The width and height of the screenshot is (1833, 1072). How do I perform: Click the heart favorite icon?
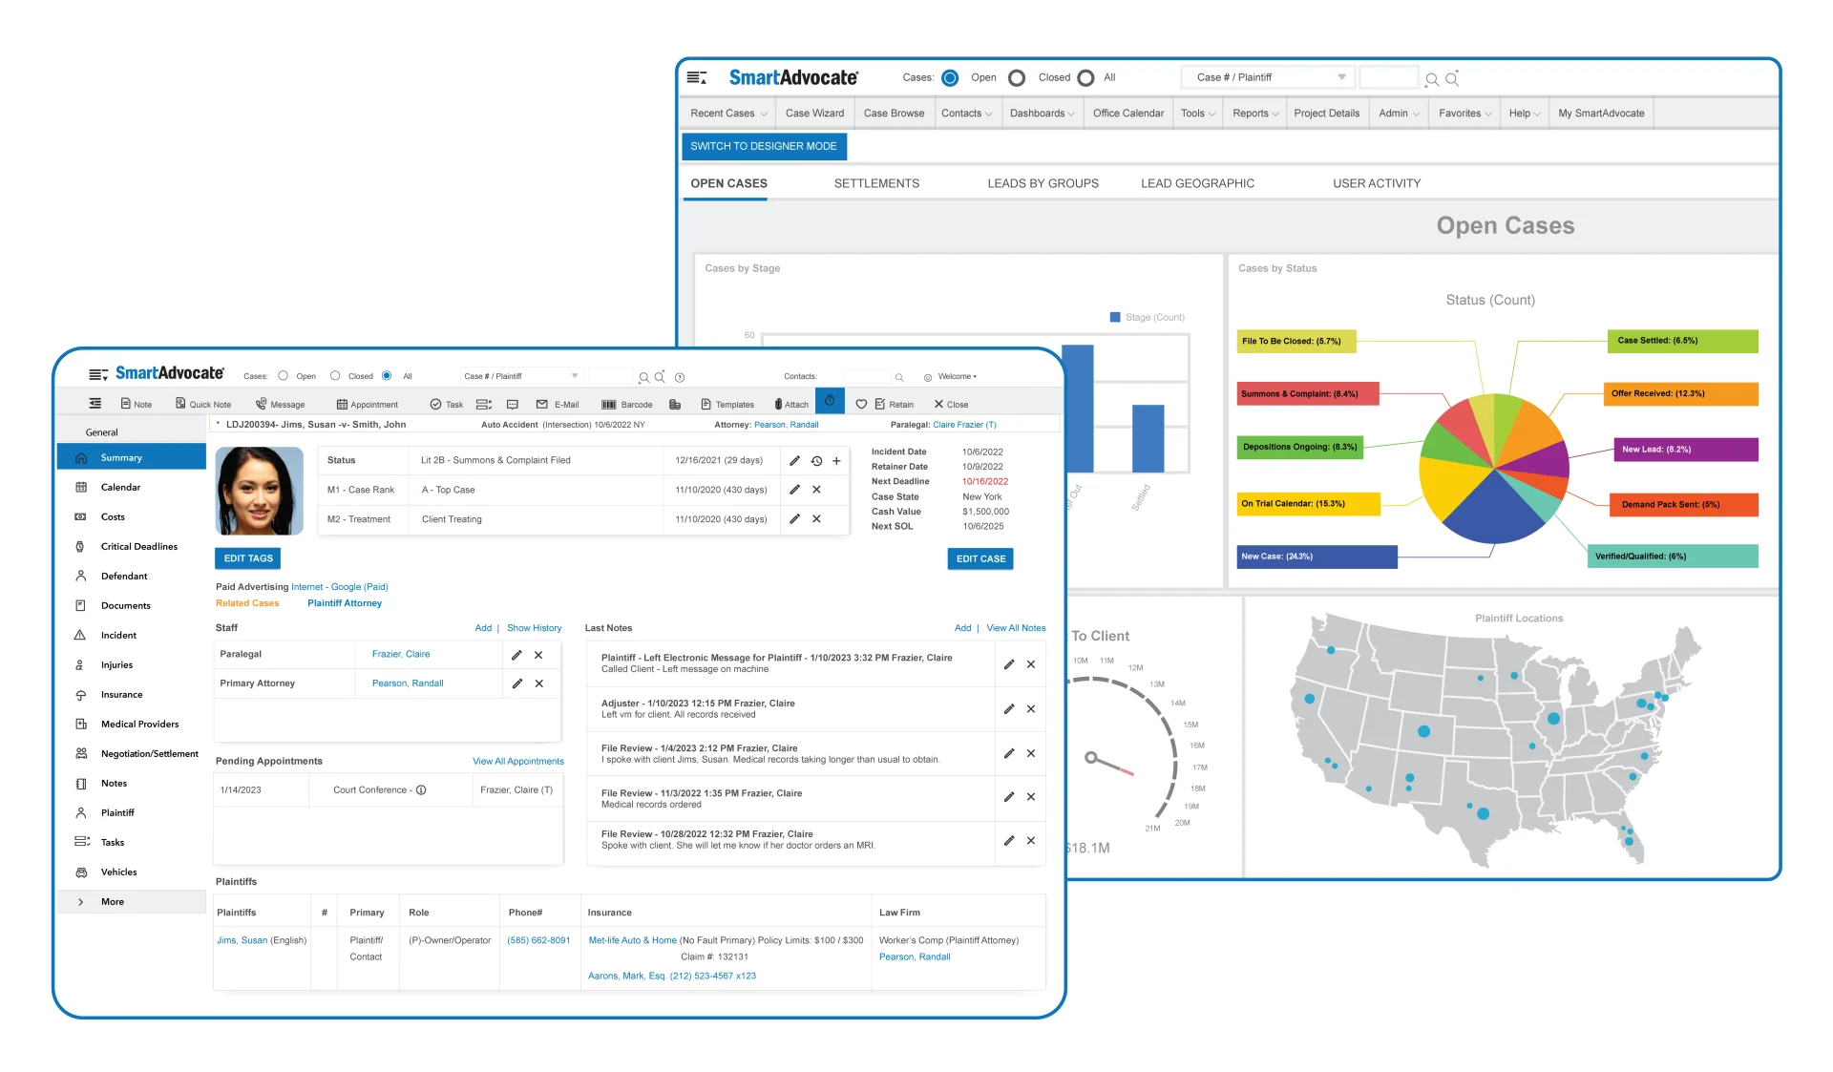point(861,405)
